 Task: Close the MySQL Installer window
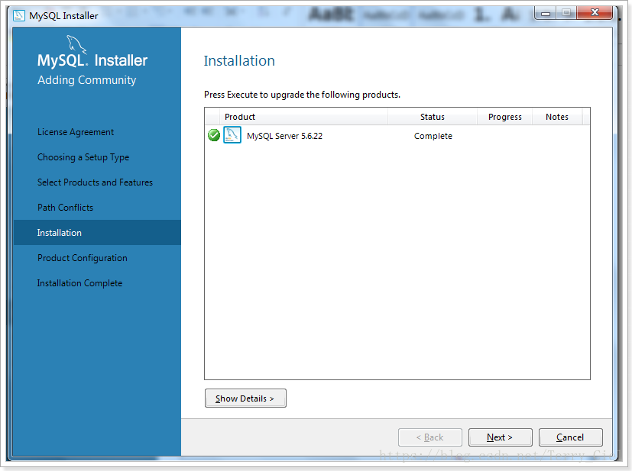pos(595,13)
